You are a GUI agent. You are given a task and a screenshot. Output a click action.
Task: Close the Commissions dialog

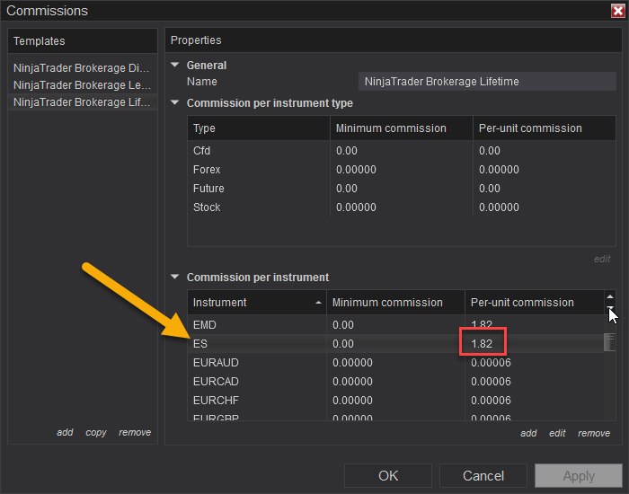(x=618, y=11)
